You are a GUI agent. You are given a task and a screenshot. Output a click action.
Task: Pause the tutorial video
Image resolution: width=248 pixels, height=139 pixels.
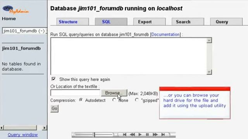click(x=147, y=135)
